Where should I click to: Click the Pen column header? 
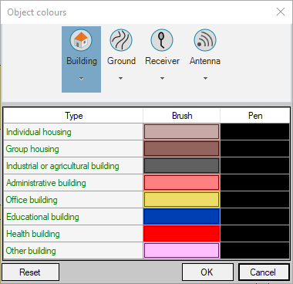point(255,116)
